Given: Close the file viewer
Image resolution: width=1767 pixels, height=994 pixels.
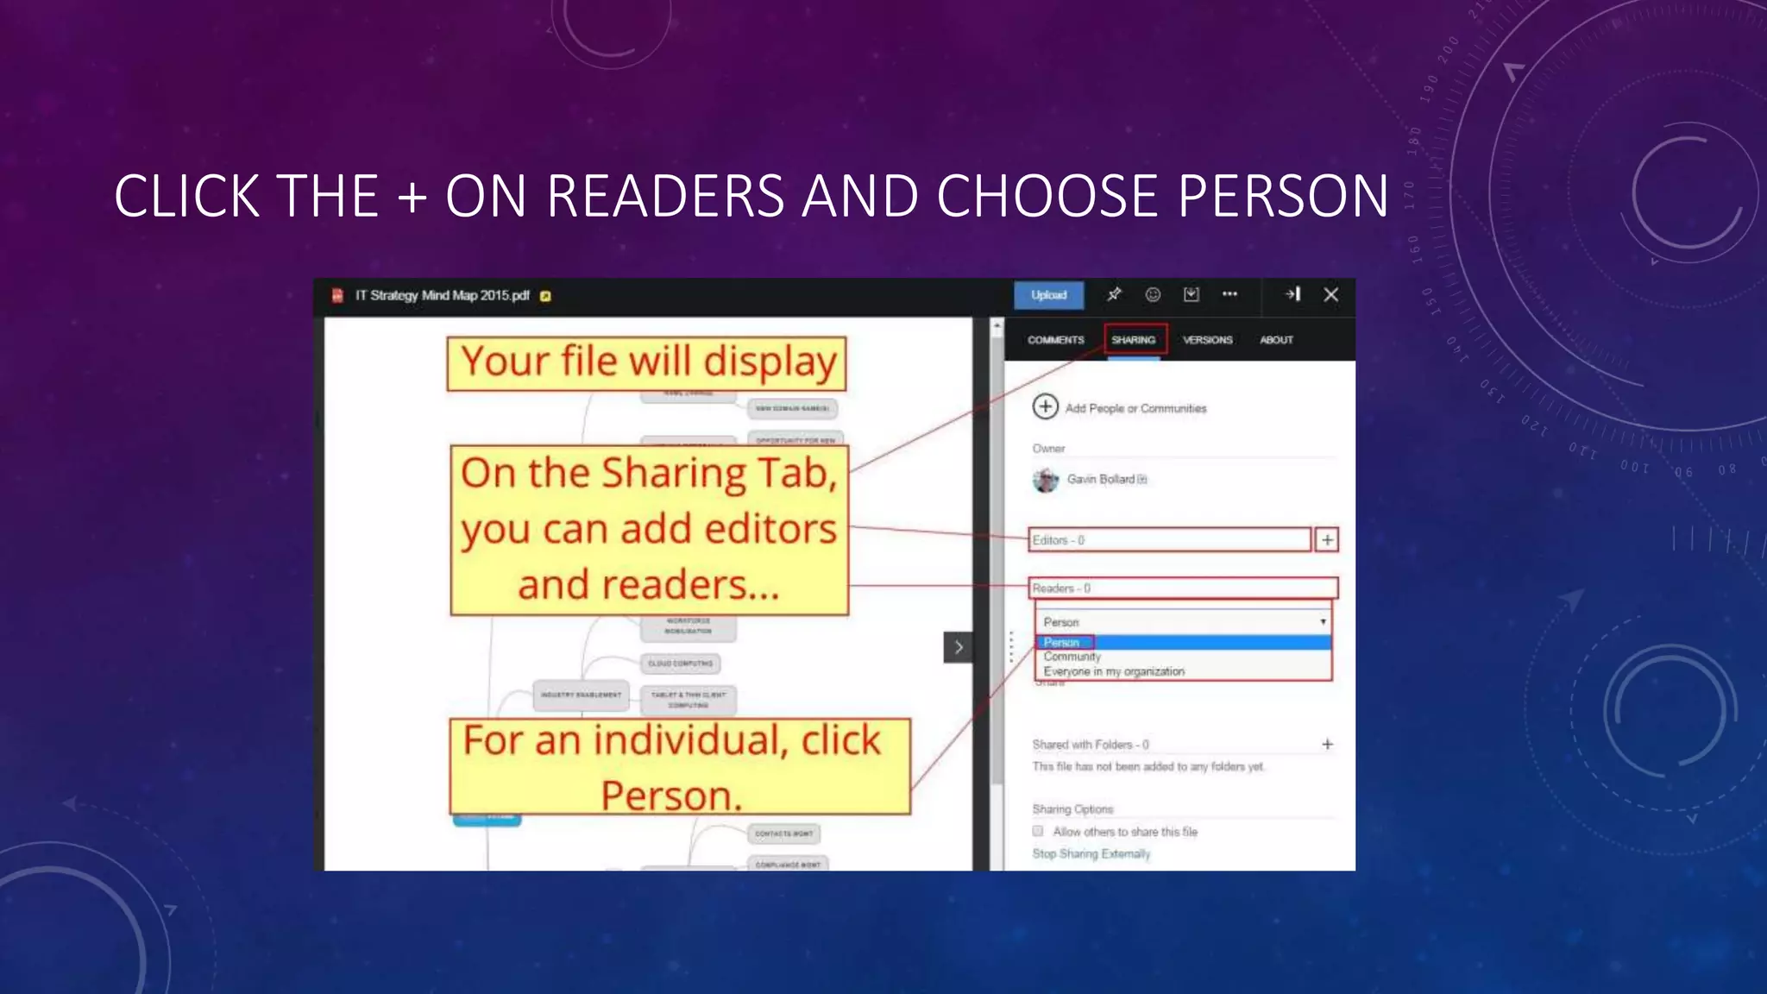Looking at the screenshot, I should point(1331,295).
